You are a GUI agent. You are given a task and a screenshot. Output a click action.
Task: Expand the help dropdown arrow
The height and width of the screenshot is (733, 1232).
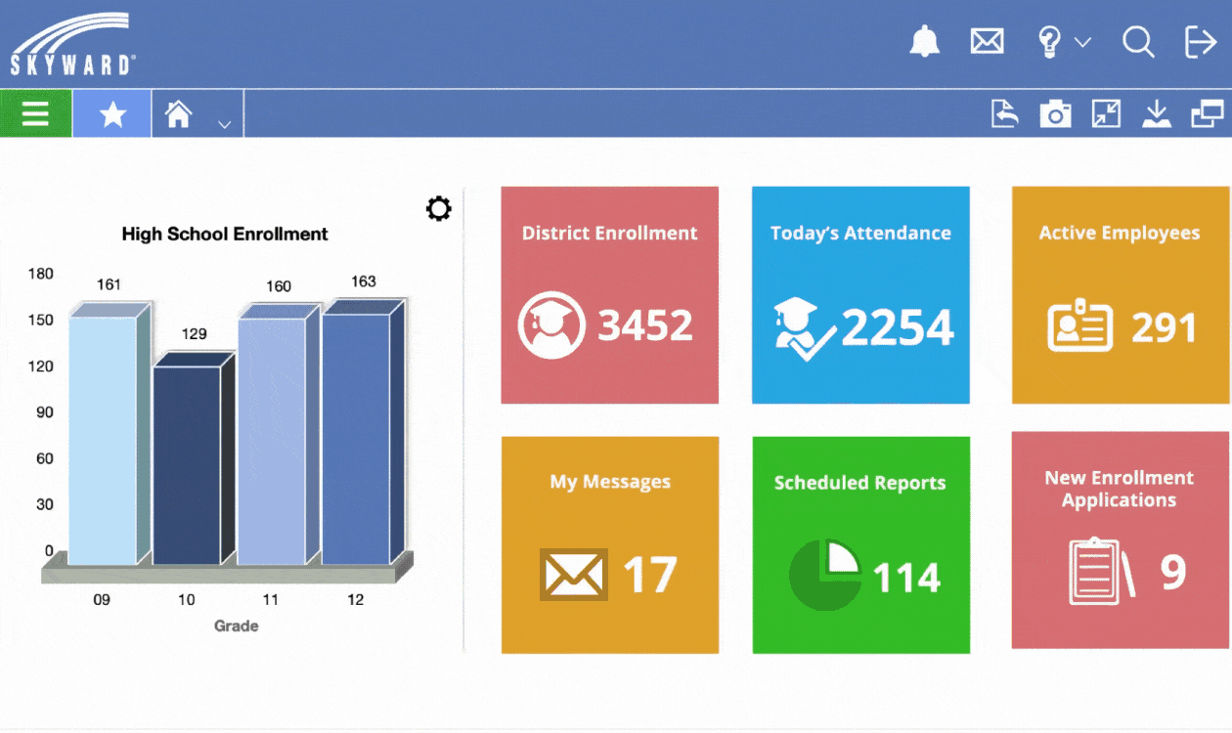[1082, 42]
